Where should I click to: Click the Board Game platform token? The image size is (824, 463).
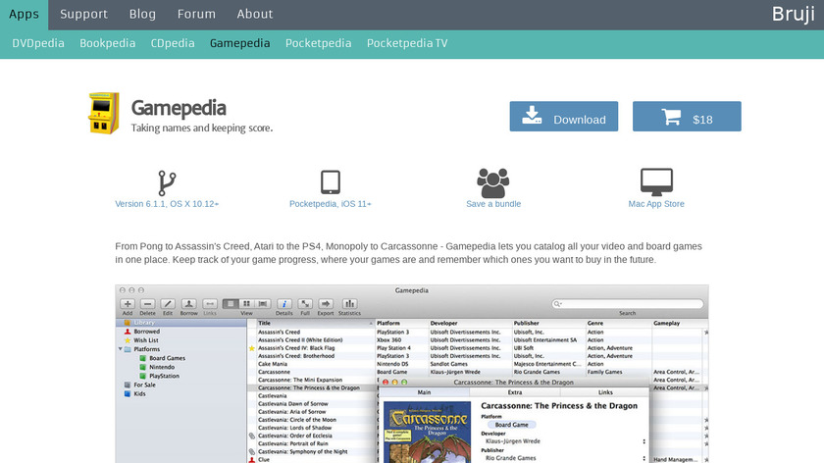click(511, 425)
